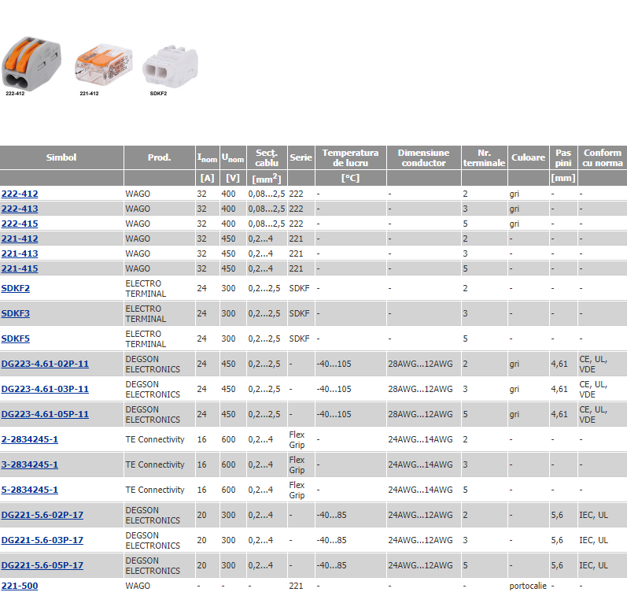
Task: Open product link 3-2834245-1
Action: pos(30,464)
